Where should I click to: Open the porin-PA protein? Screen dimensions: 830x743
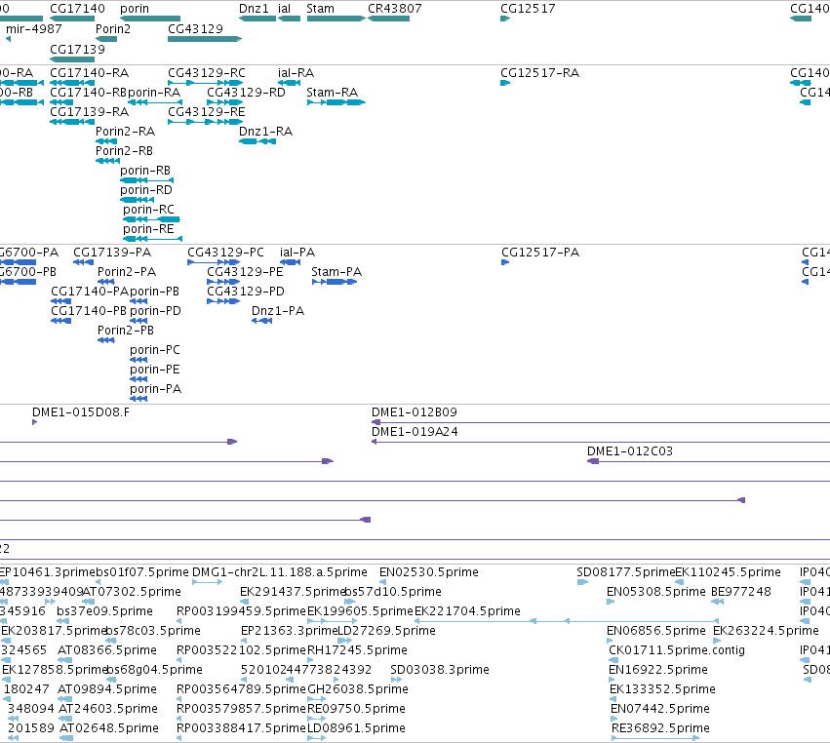(138, 400)
